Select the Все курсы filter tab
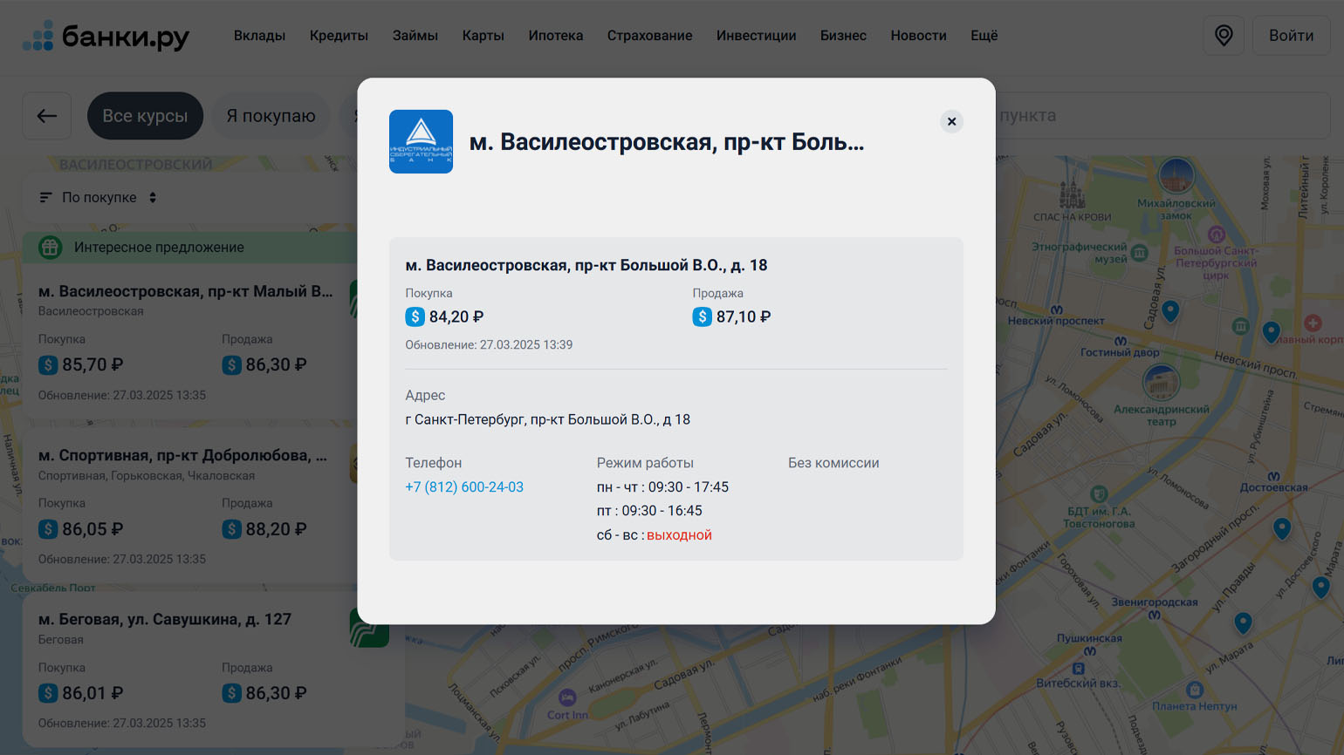This screenshot has height=755, width=1344. click(145, 116)
